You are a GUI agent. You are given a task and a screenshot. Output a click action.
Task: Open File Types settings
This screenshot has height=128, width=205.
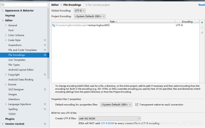[14, 65]
